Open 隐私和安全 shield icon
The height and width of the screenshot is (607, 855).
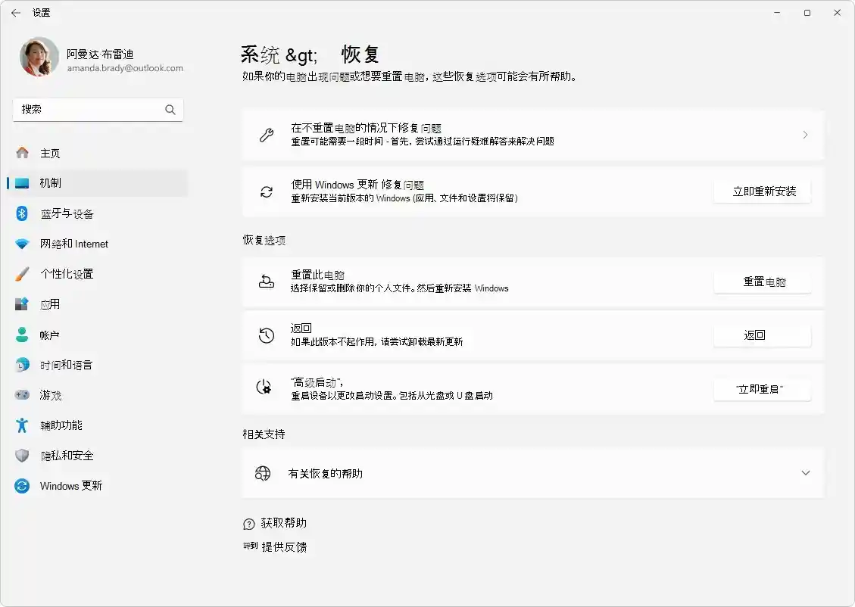(20, 456)
